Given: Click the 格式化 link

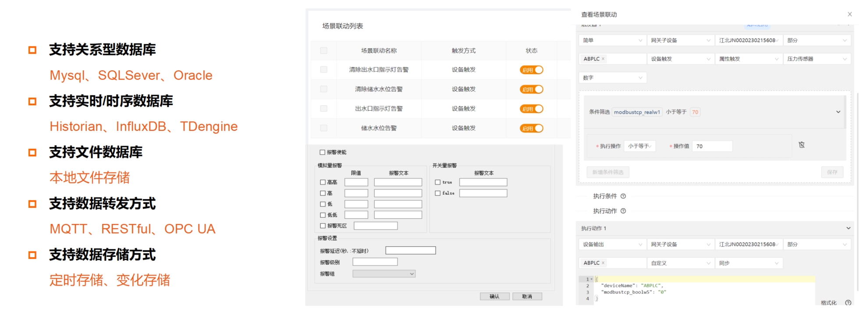Looking at the screenshot, I should pyautogui.click(x=828, y=303).
